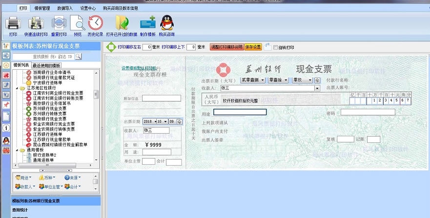The height and width of the screenshot is (218, 430).
Task: Click the info (i) icon in sidebar
Action: [x=6, y=128]
